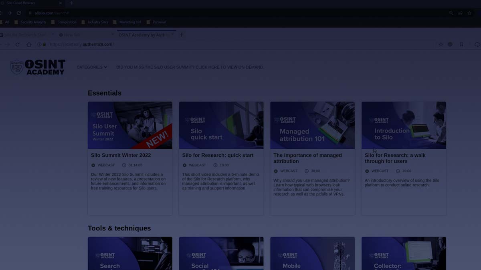Open the All bookmarks folder
This screenshot has height=270, width=481.
pos(4,22)
